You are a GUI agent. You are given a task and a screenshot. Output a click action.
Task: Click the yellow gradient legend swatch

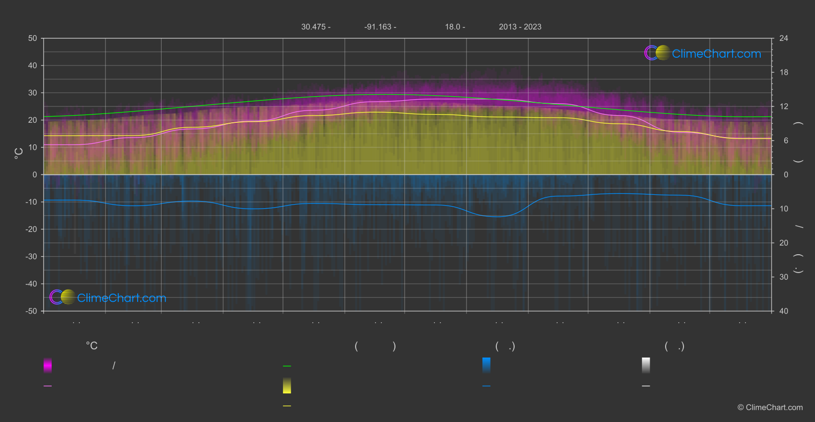287,386
